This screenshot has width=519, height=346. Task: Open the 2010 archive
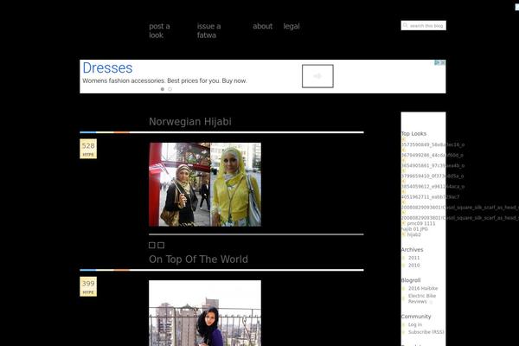[413, 266]
